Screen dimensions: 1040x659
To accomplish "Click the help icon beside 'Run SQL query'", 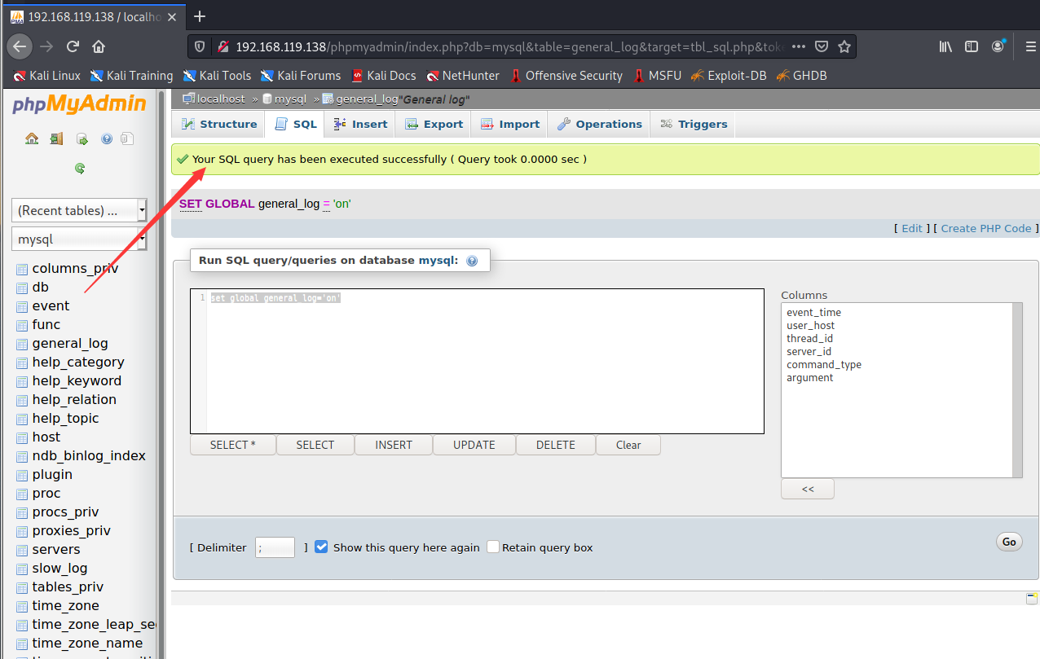I will pos(472,261).
